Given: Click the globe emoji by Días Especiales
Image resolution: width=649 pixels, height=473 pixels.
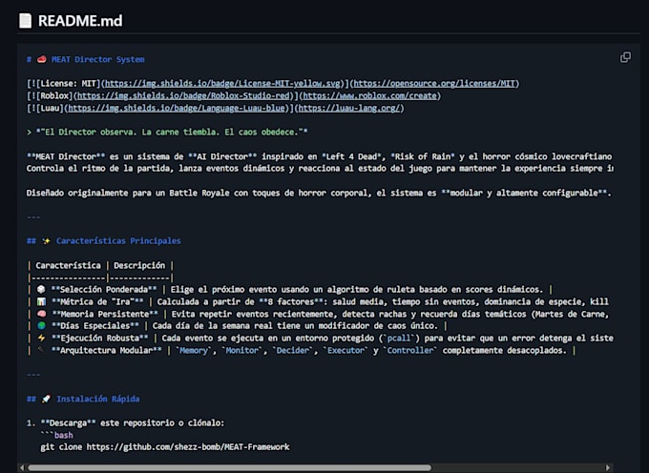Looking at the screenshot, I should tap(41, 326).
